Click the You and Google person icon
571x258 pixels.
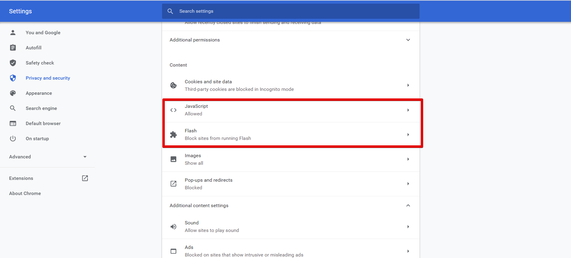tap(13, 32)
